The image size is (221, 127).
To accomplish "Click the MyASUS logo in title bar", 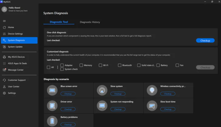I will click(x=2, y=2).
